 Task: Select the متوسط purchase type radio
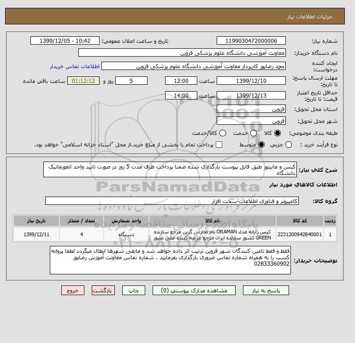[261, 145]
